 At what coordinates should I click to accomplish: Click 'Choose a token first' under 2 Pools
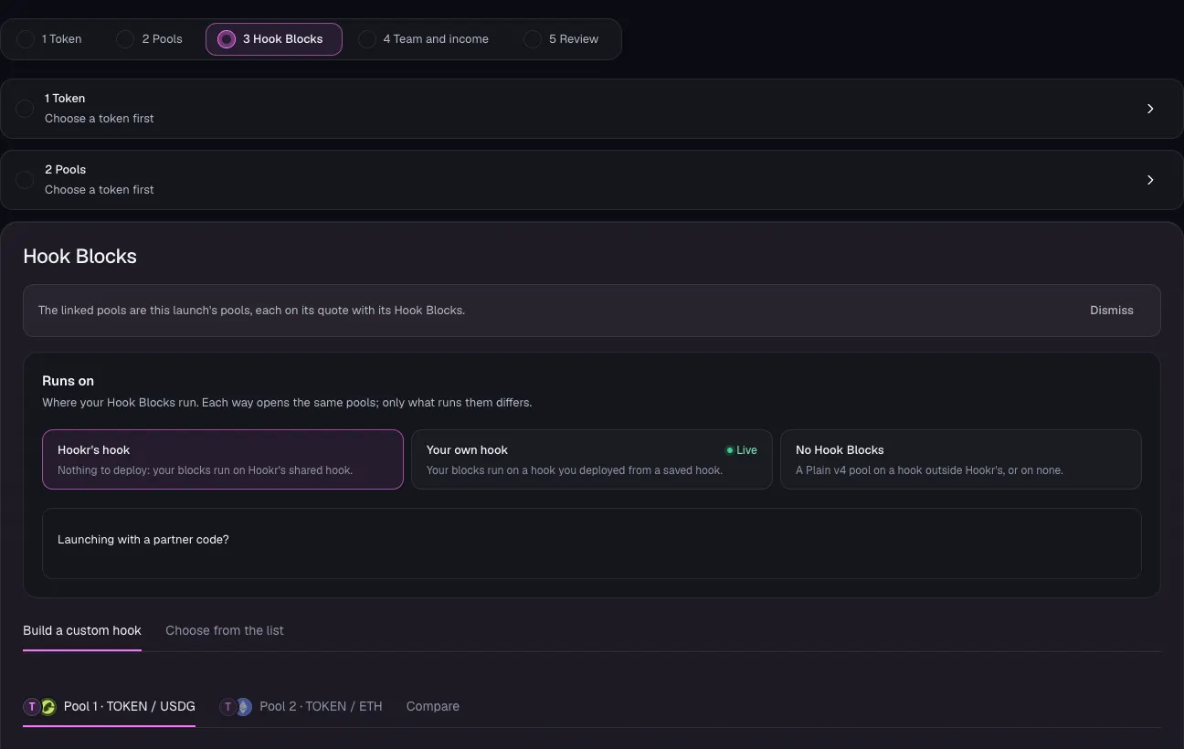(100, 190)
